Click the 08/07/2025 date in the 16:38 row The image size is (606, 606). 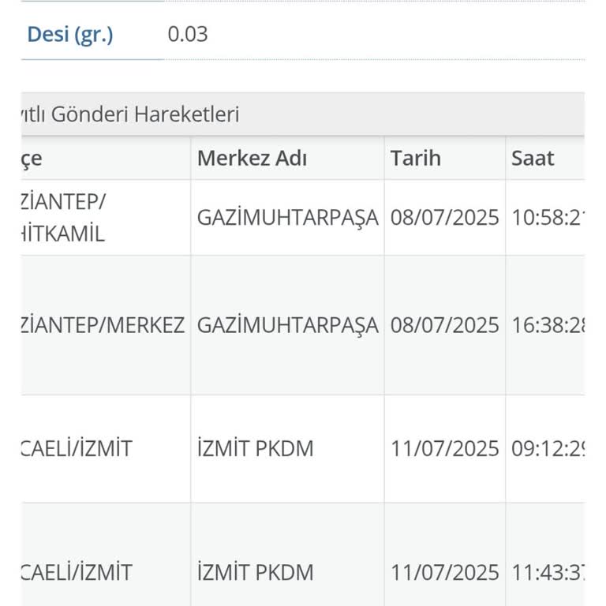(x=445, y=325)
